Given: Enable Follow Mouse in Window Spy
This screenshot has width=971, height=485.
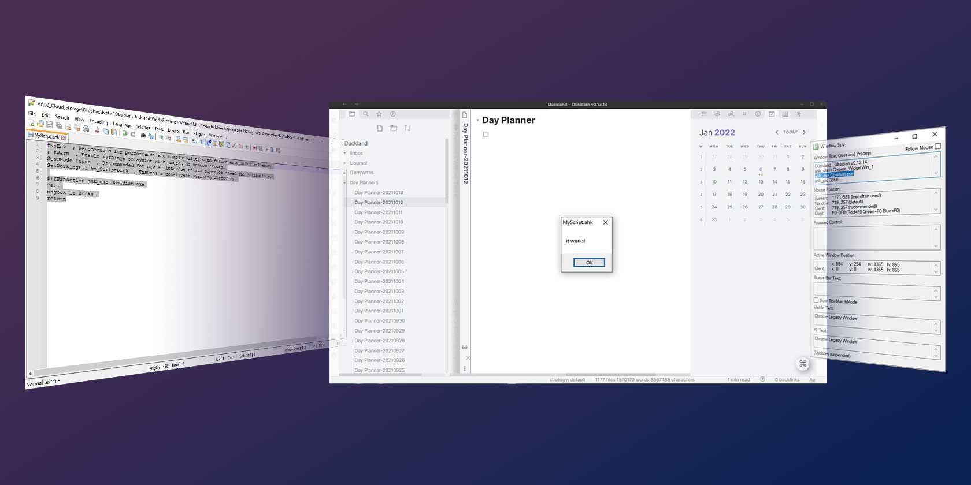Looking at the screenshot, I should point(937,146).
